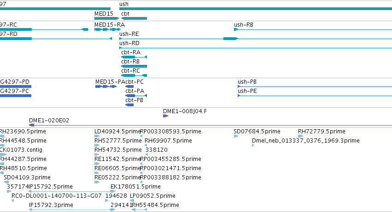Click RH52777.5prime EST label
The image size is (392, 212).
pyautogui.click(x=118, y=141)
